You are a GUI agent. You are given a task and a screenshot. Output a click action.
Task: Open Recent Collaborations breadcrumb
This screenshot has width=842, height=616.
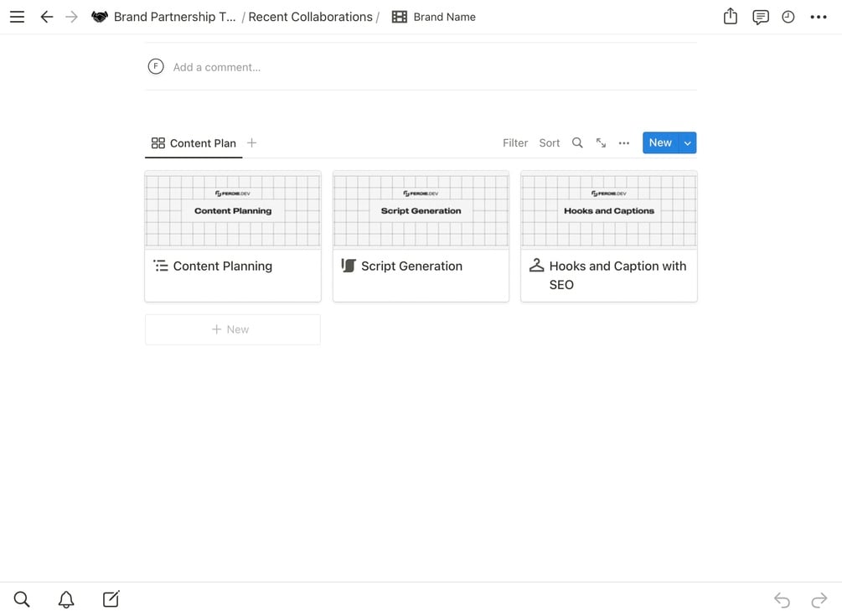tap(310, 17)
